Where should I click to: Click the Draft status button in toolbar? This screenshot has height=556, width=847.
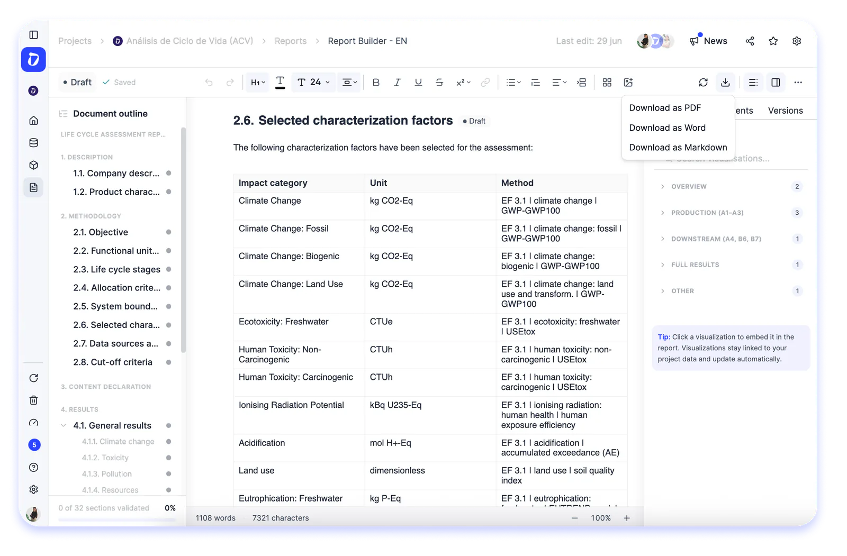[77, 83]
